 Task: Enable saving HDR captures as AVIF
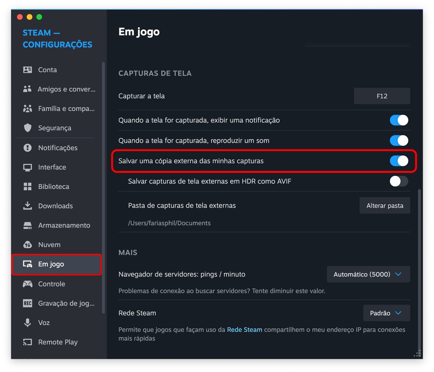(x=399, y=181)
